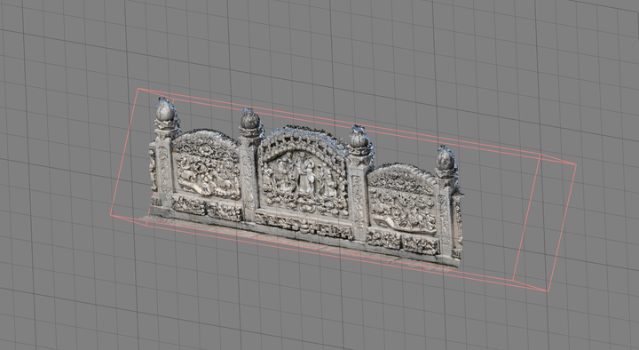The image size is (639, 350).
Task: Select the red bounding box's far right end face
Action: [x=544, y=223]
